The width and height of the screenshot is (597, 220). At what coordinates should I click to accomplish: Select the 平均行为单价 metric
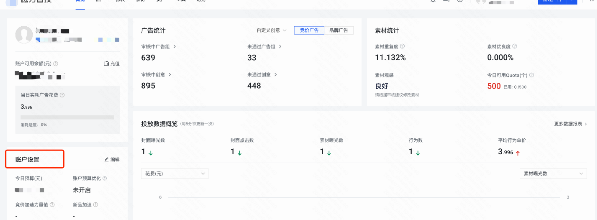pos(512,140)
